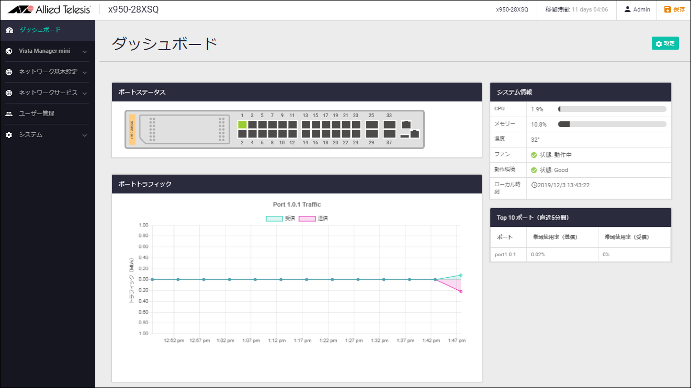
Task: Click port 37 on the switch diagram
Action: tap(389, 134)
